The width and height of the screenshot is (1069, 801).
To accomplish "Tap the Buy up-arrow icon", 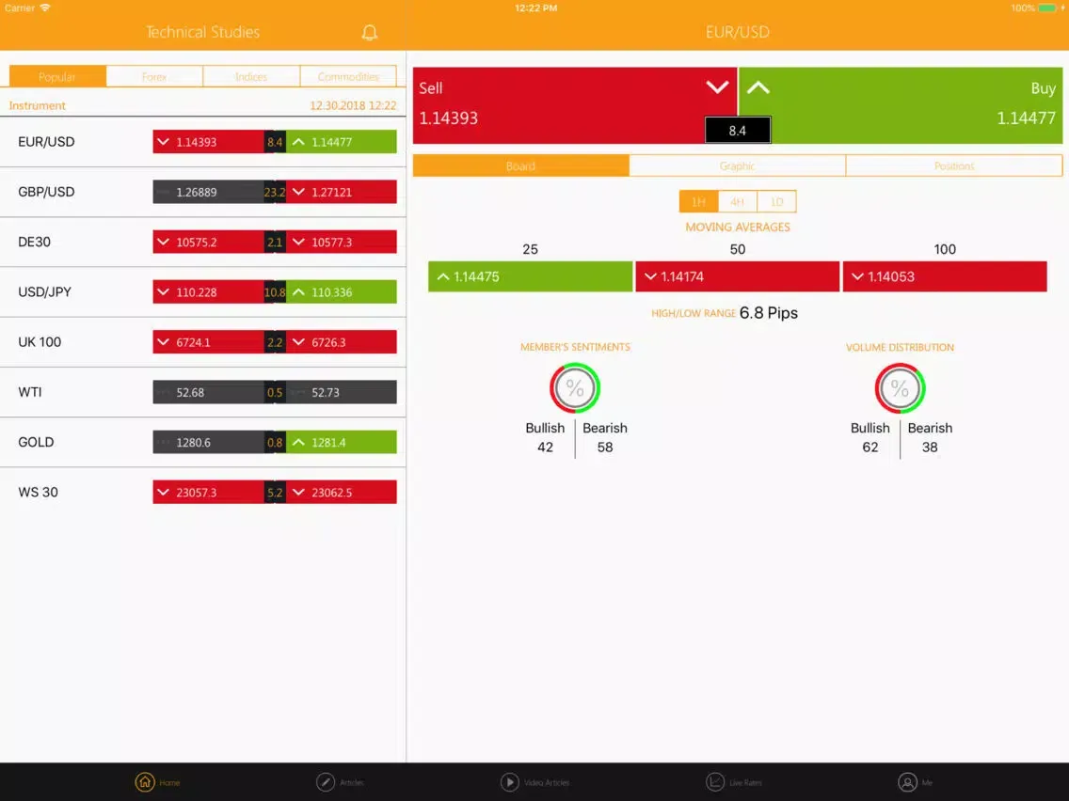I will pos(758,87).
